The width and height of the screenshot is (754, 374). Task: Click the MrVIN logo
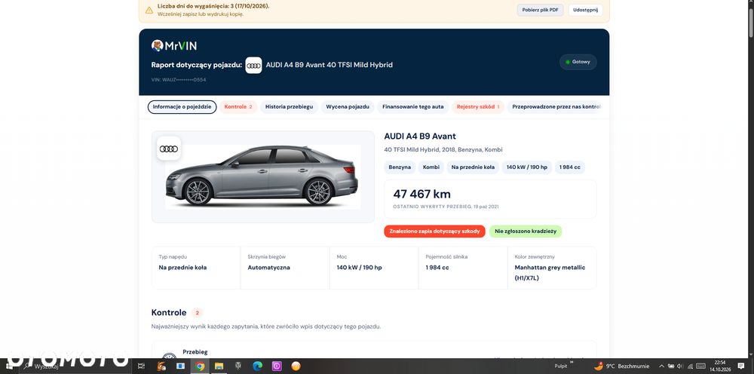173,46
